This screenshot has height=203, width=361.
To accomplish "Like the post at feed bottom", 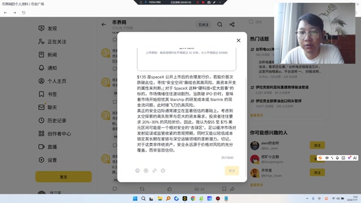I will 169,189.
